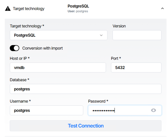Click the 'Target technology' section header title
This screenshot has width=167, height=137.
click(28, 9)
